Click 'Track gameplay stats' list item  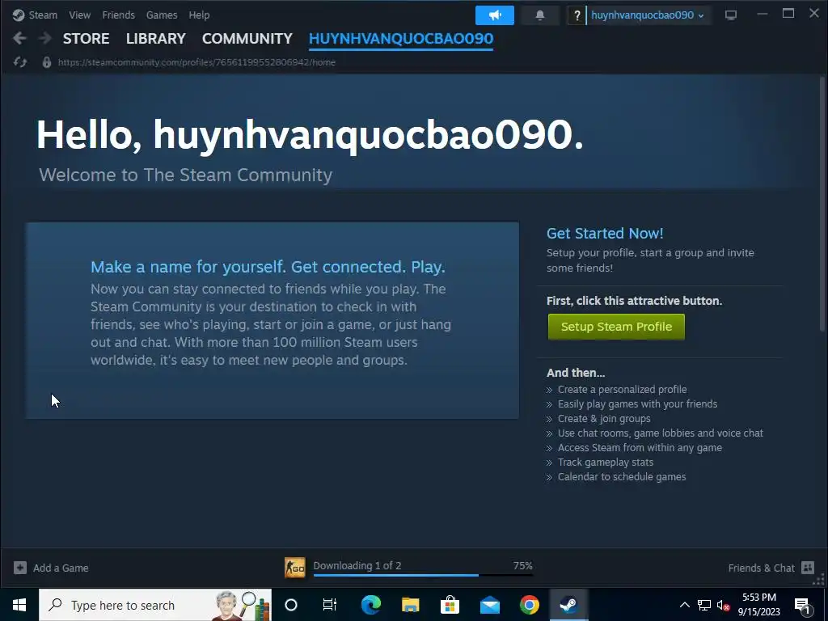click(605, 462)
